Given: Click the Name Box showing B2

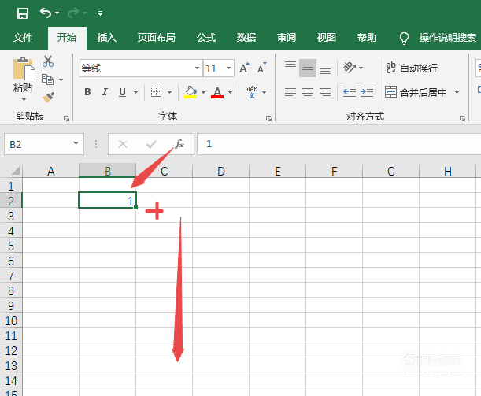Looking at the screenshot, I should [38, 144].
